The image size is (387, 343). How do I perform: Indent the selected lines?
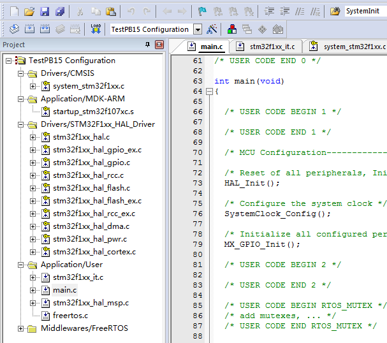(269, 11)
